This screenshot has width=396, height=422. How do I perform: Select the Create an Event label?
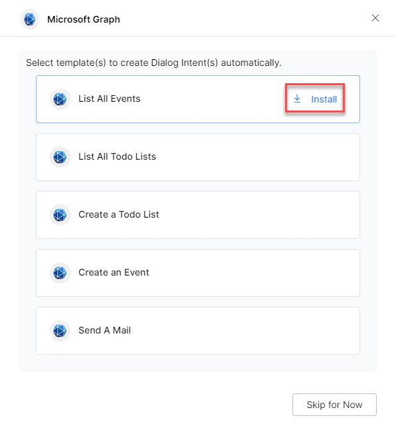point(114,272)
